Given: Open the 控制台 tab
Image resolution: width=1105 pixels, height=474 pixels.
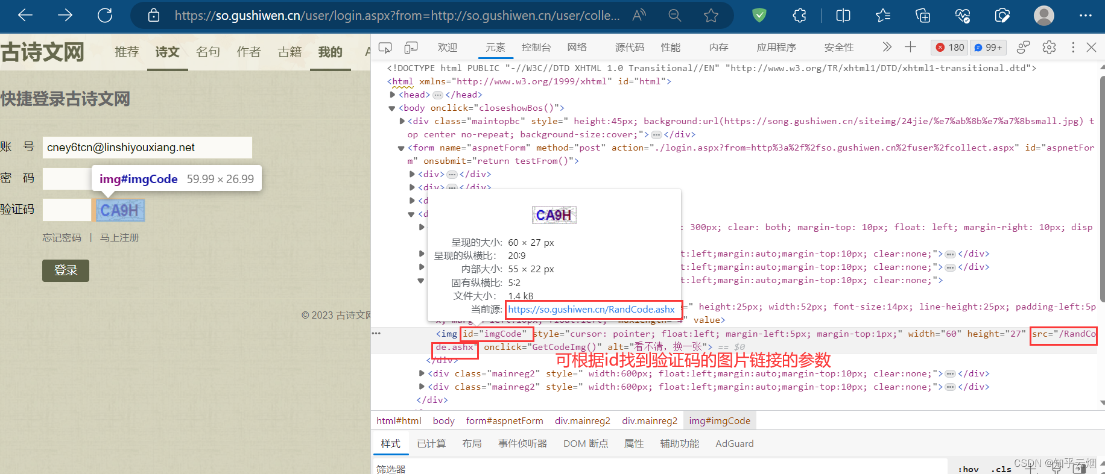Looking at the screenshot, I should tap(536, 48).
